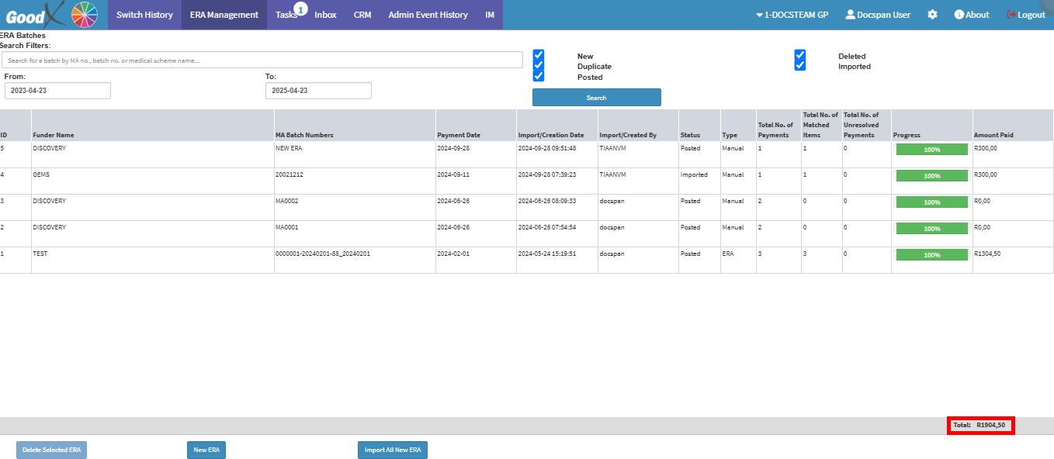Toggle the Duplicate status checkbox

point(539,66)
